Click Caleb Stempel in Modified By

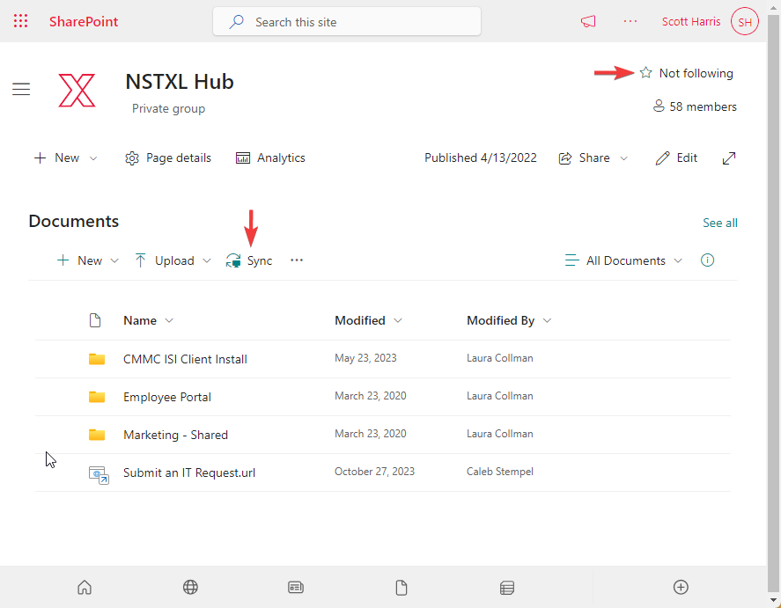tap(500, 472)
